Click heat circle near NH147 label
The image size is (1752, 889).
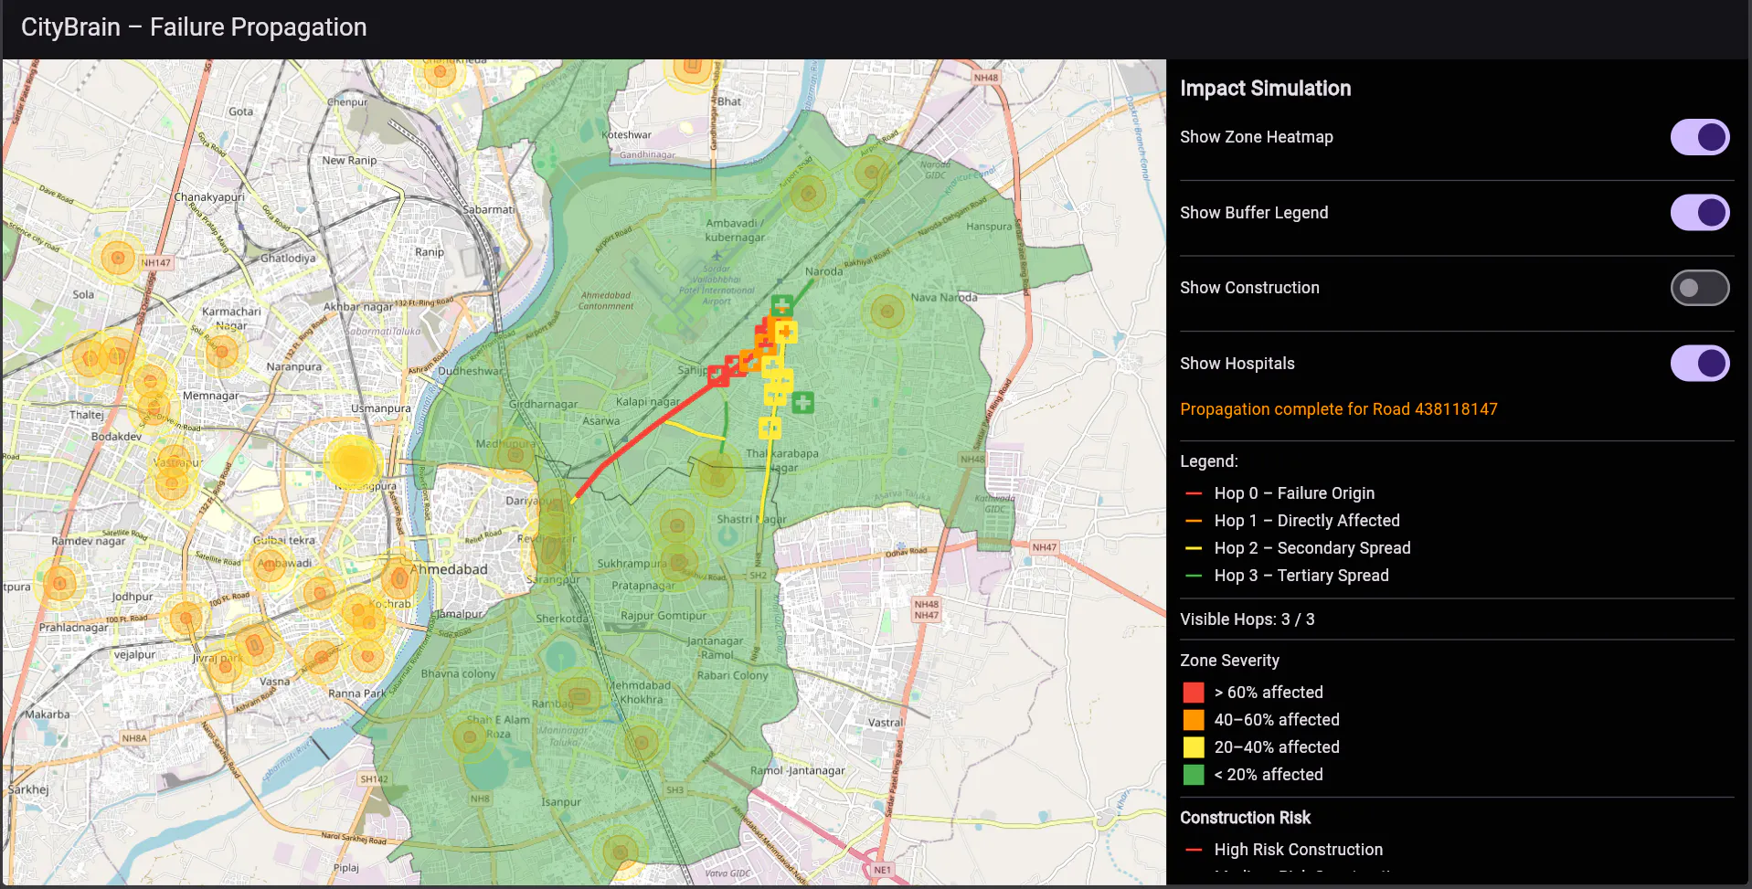[117, 259]
